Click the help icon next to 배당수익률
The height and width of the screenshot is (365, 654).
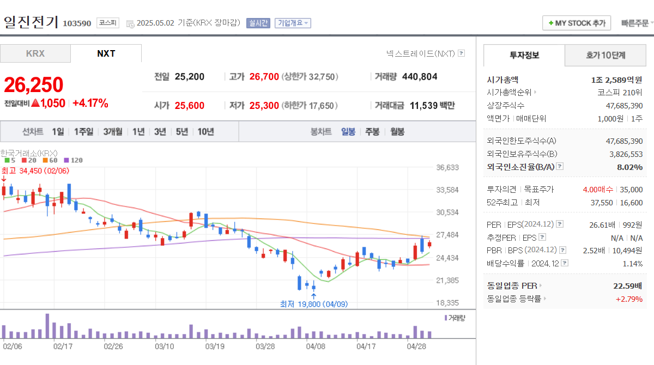[x=565, y=263]
